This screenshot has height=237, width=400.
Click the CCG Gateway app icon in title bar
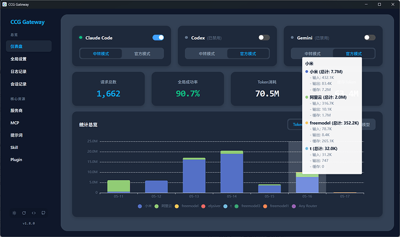[x=4, y=4]
